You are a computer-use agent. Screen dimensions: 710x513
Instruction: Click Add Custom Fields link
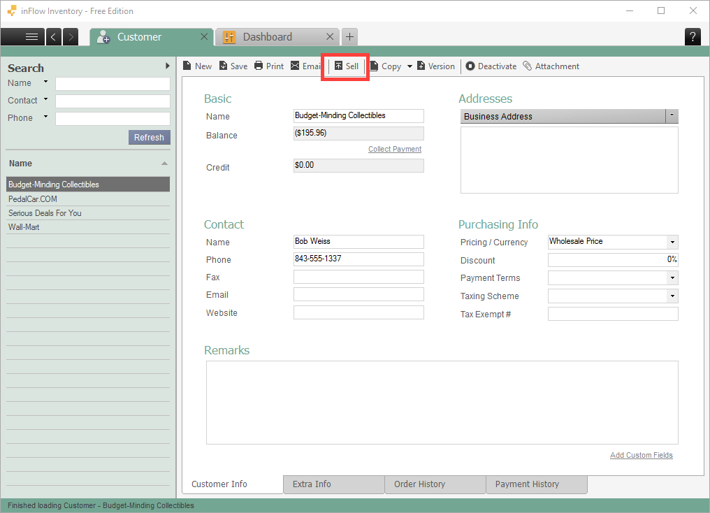click(x=642, y=455)
